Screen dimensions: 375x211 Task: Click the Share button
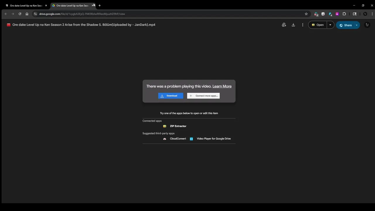[x=345, y=25]
